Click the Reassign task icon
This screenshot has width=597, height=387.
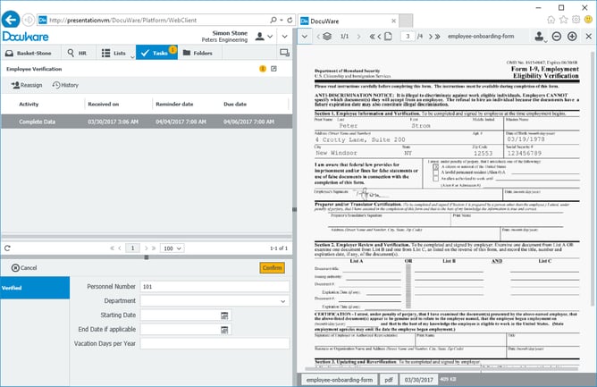click(x=27, y=85)
